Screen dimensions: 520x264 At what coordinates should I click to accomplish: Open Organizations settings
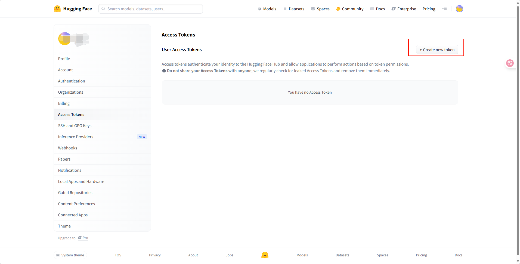[x=102, y=92]
